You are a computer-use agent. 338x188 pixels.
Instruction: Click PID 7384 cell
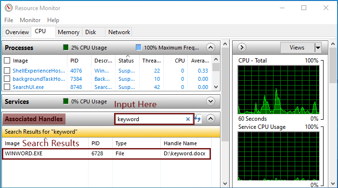point(76,79)
